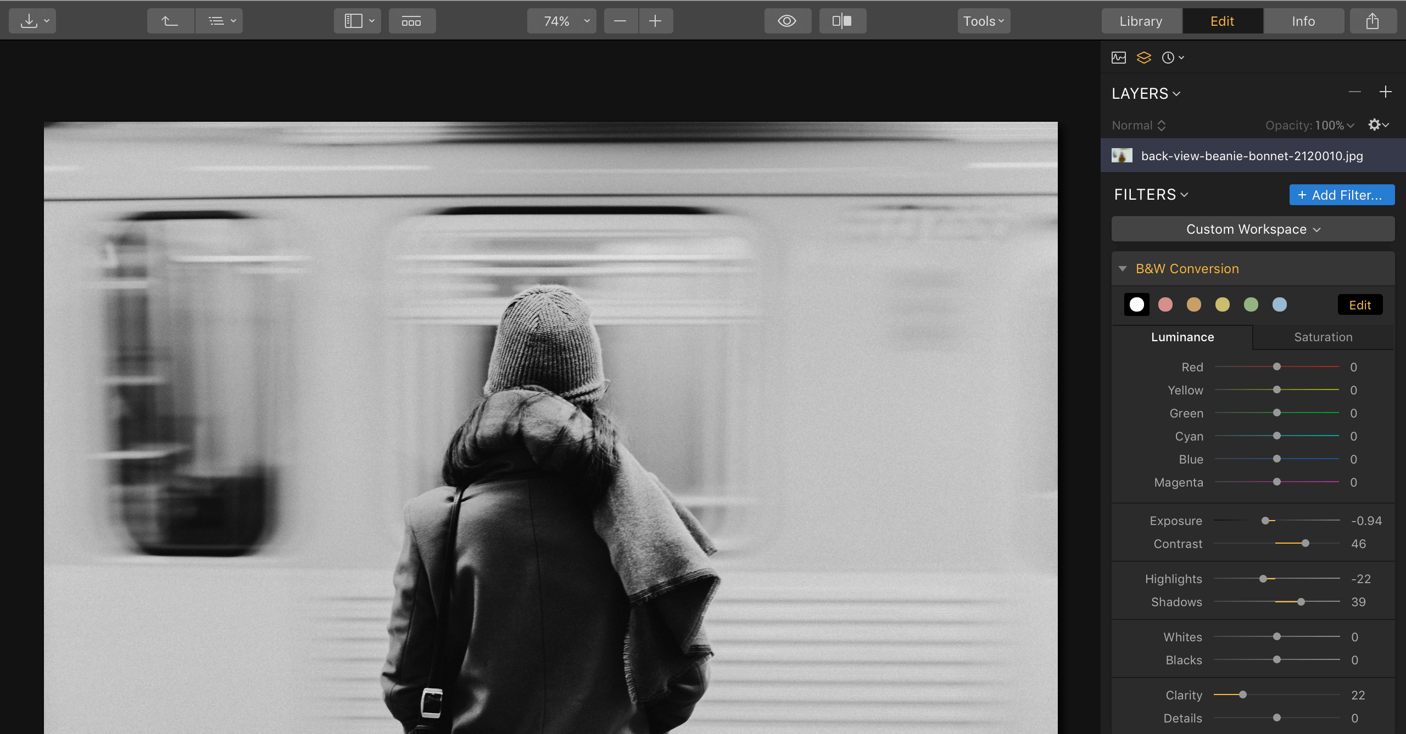Select the back-view-beanie-bonnet-2120010.jpg layer thumbnail

pos(1122,155)
